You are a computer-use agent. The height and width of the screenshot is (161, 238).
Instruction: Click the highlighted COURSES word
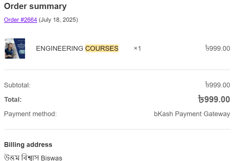click(x=102, y=48)
